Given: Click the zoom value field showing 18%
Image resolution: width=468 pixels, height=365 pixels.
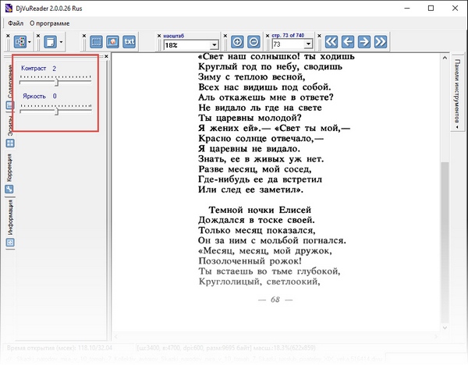Looking at the screenshot, I should [187, 45].
